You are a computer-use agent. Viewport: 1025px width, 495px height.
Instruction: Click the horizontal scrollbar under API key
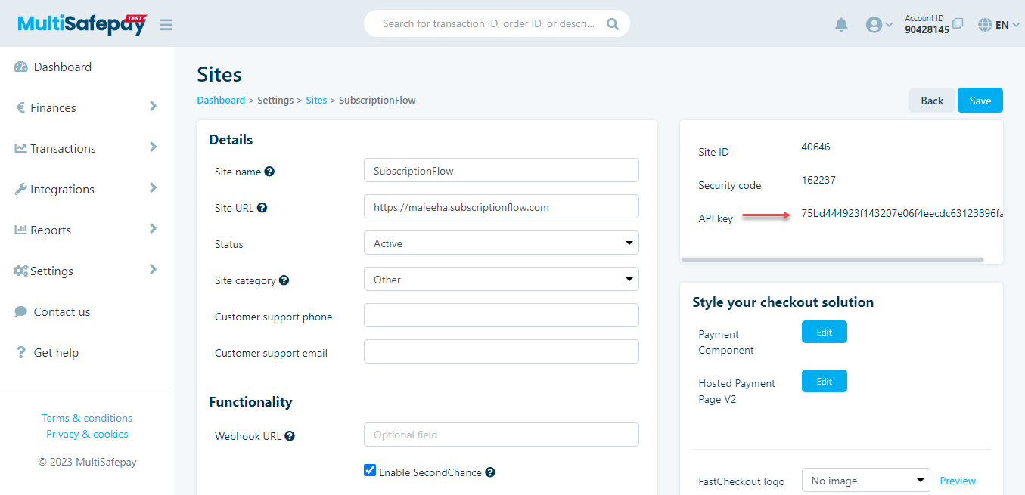click(832, 259)
